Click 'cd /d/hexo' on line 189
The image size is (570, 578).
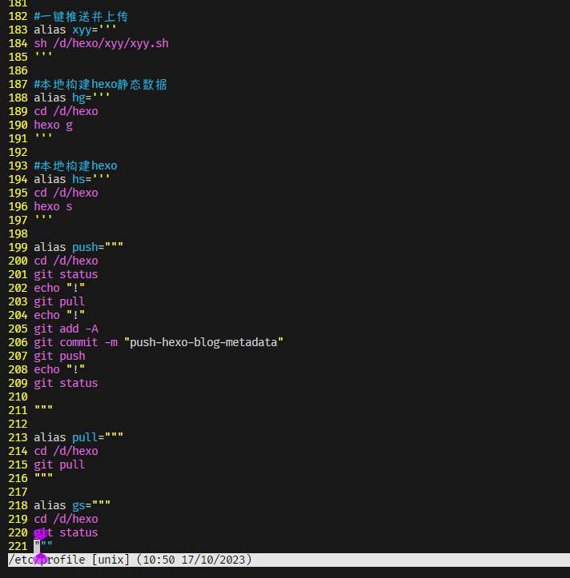click(x=66, y=111)
